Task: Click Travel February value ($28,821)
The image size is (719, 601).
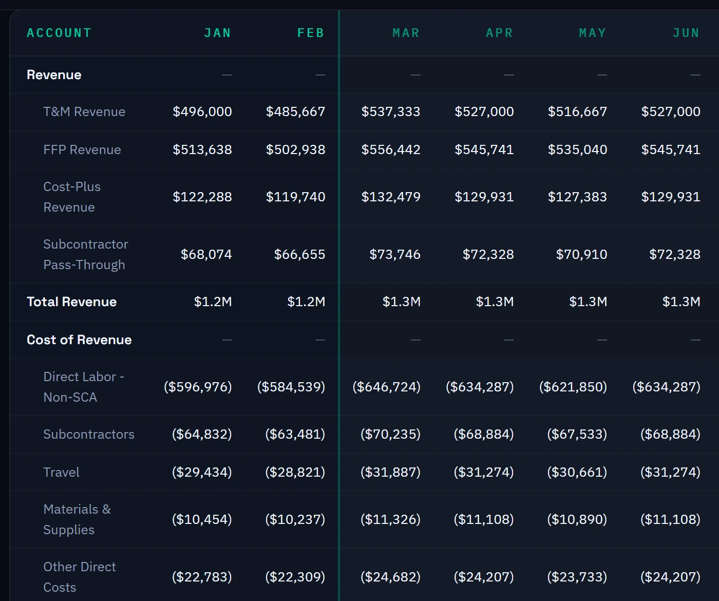Action: point(295,473)
